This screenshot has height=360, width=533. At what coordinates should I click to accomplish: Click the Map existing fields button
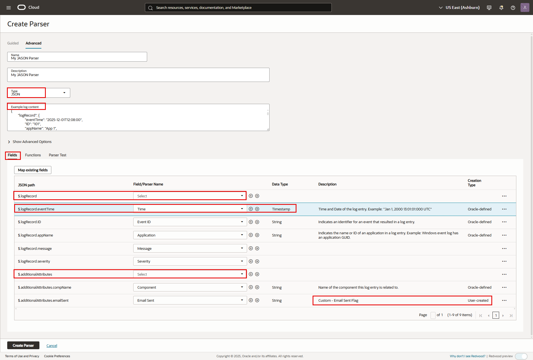click(x=32, y=170)
